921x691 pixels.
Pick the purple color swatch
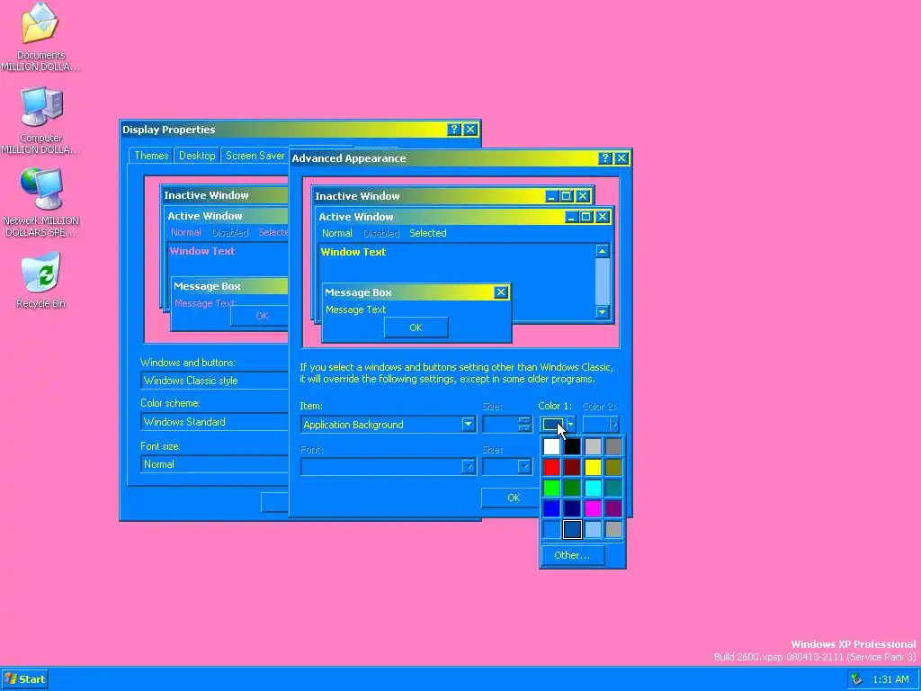pyautogui.click(x=613, y=508)
